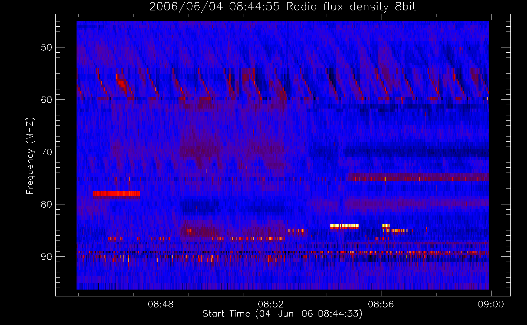The width and height of the screenshot is (527, 325).
Task: Select the 50 frequency tick label
Action: [x=47, y=47]
